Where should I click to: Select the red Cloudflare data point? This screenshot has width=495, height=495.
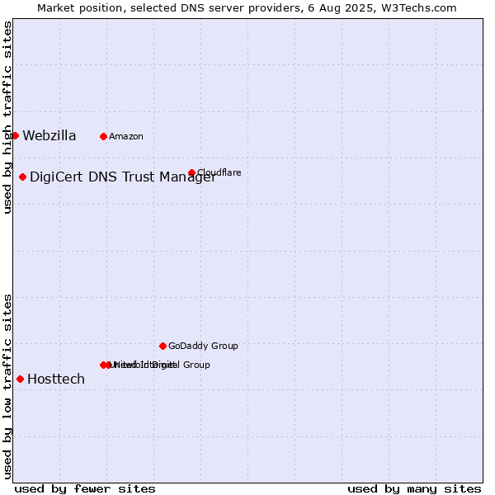pos(191,172)
